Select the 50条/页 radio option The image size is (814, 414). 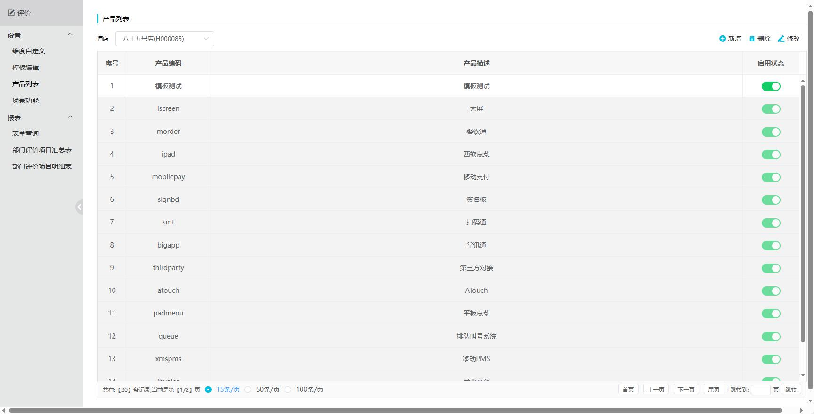(248, 389)
